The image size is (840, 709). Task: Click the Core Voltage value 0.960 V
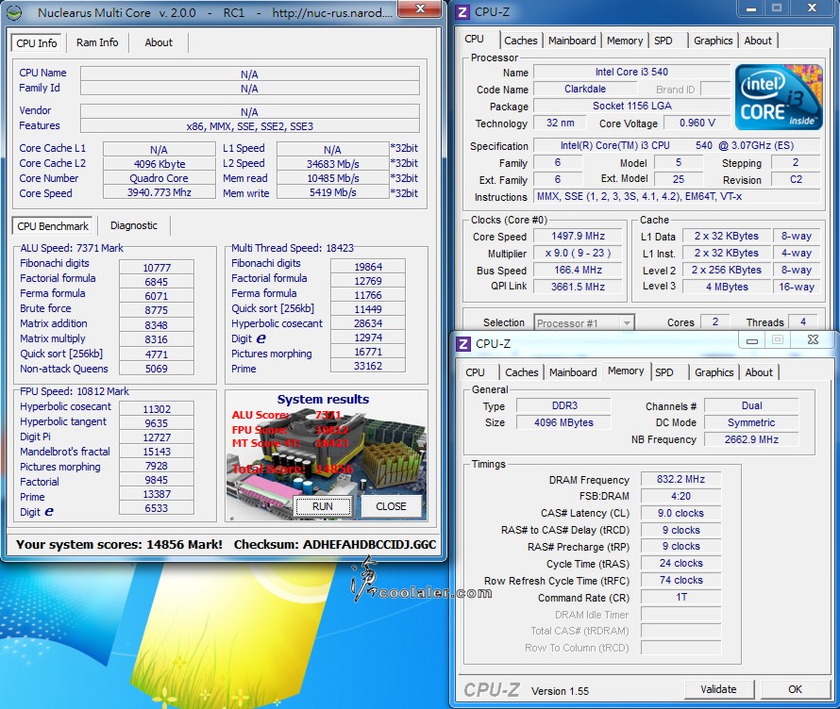[x=697, y=123]
